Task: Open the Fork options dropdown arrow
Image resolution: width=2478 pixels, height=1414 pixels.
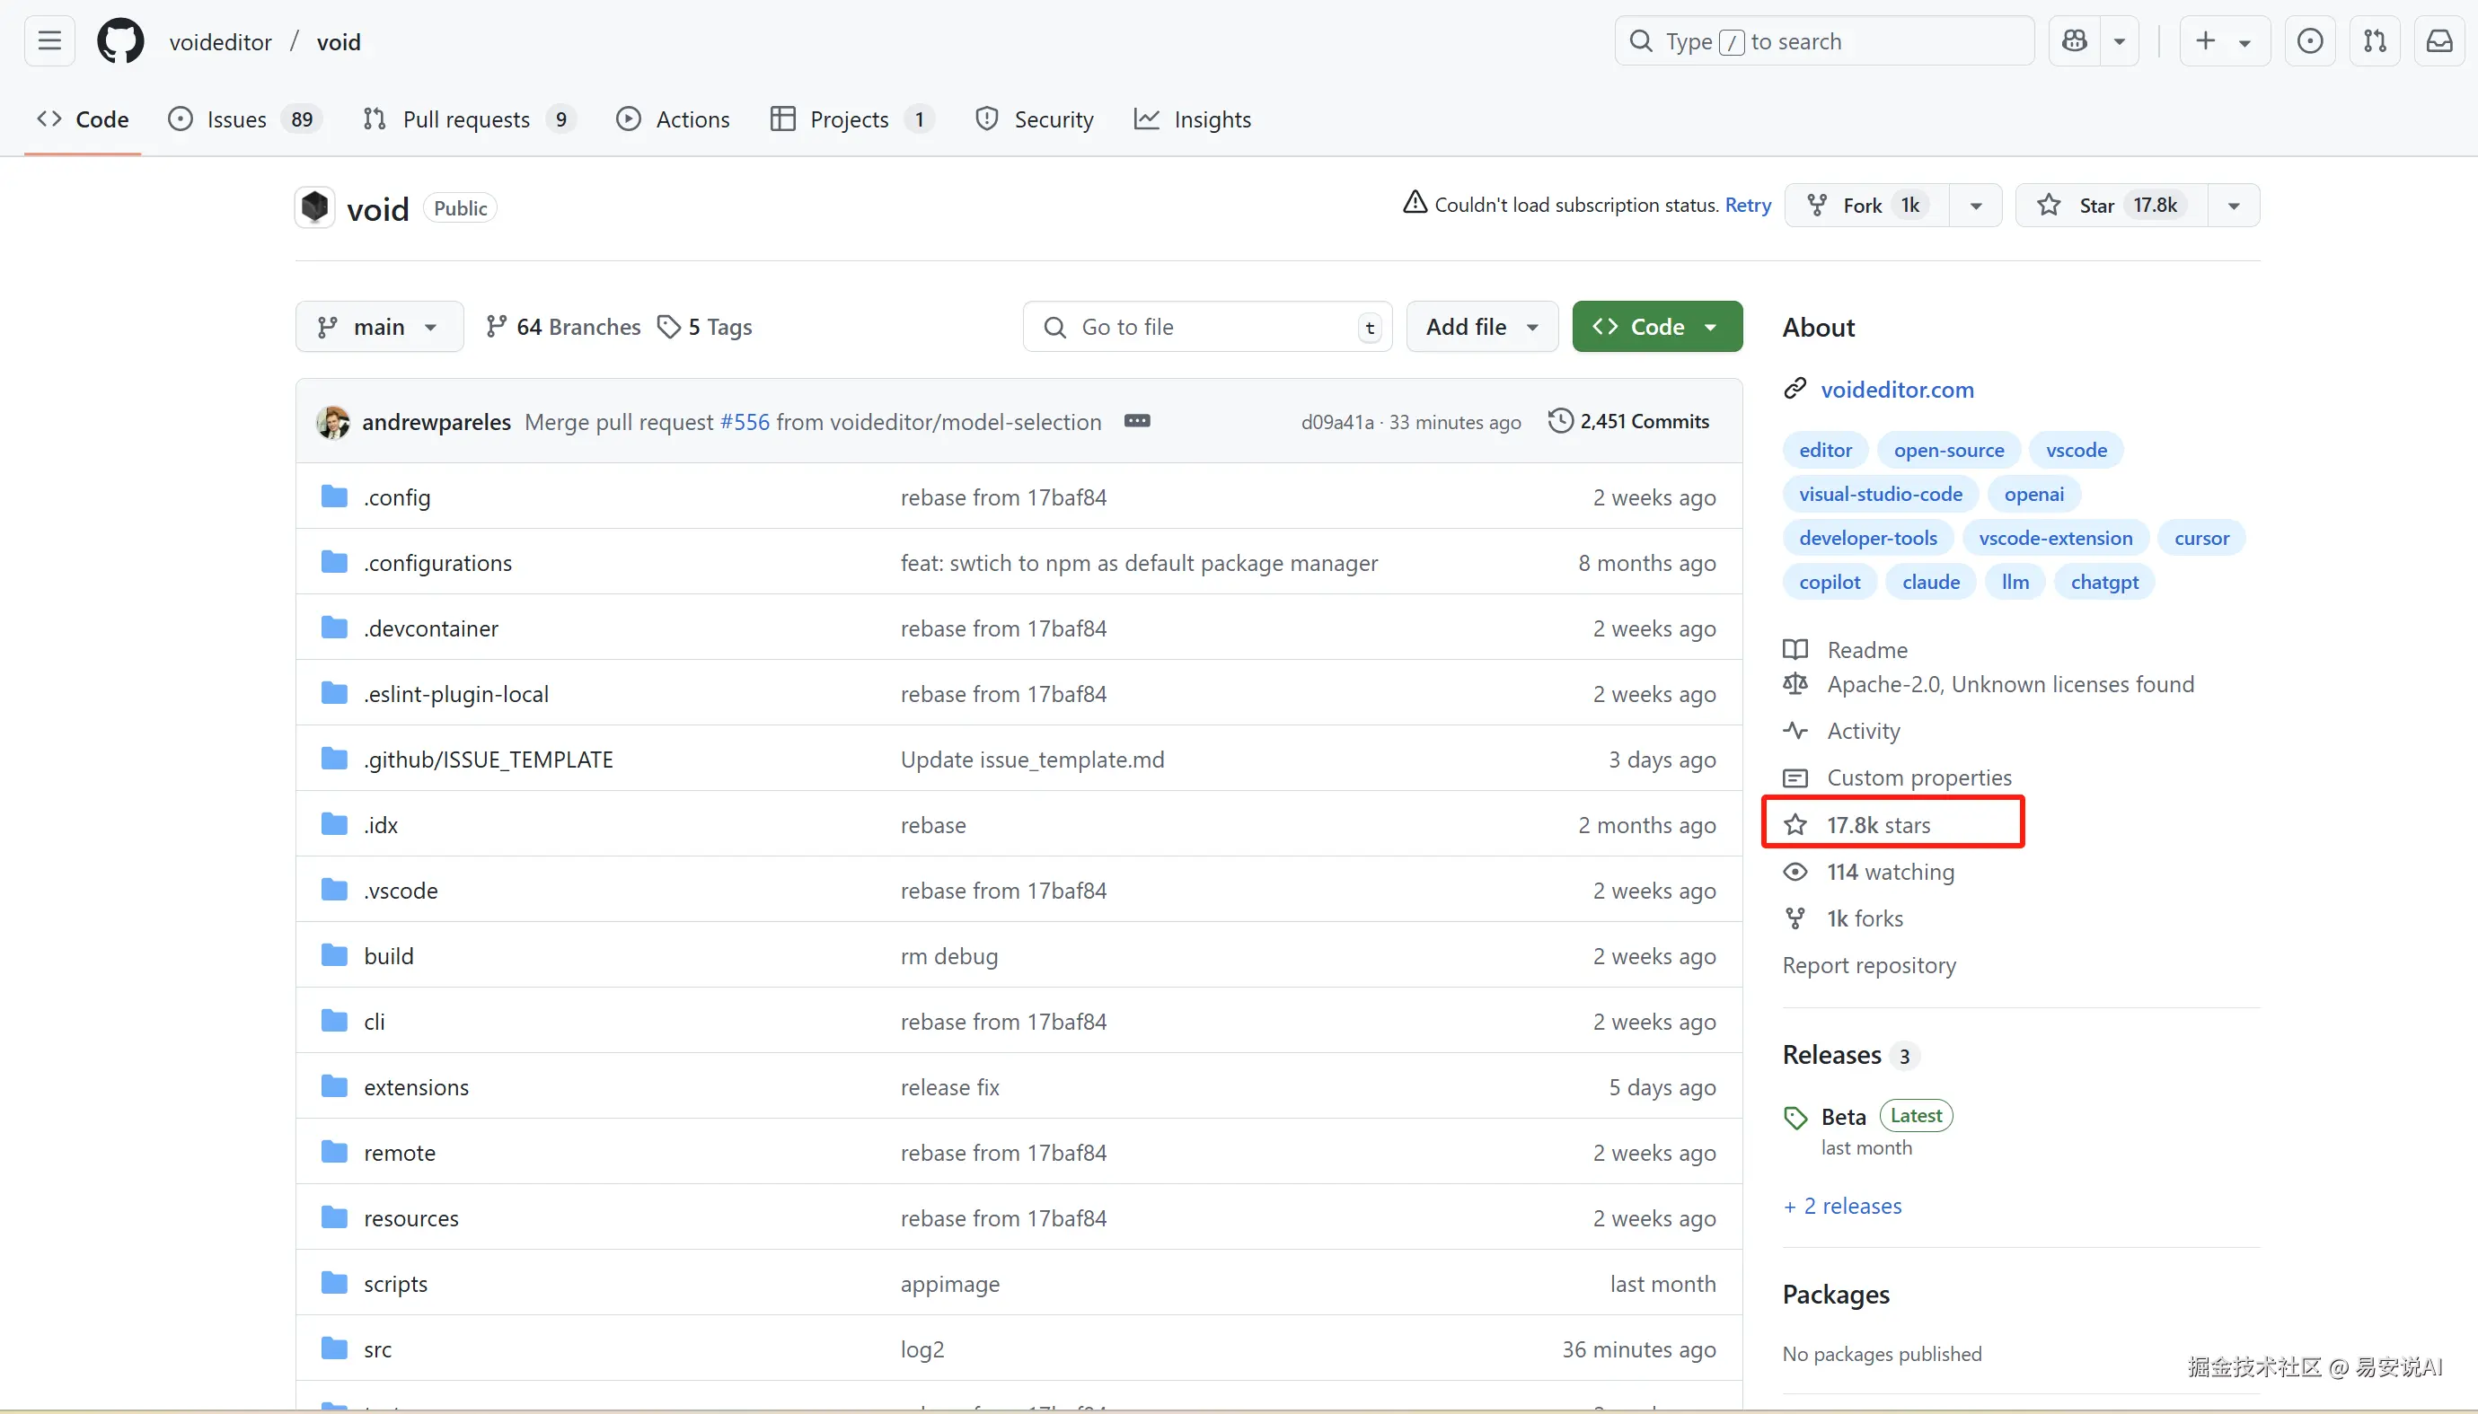Action: pyautogui.click(x=1975, y=205)
